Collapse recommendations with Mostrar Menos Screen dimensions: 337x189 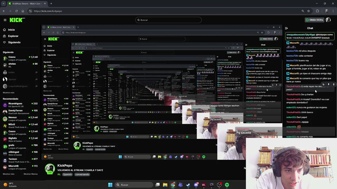(x=31, y=174)
